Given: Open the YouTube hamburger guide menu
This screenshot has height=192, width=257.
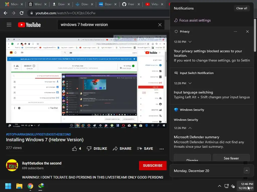Looking at the screenshot, I should coord(9,25).
